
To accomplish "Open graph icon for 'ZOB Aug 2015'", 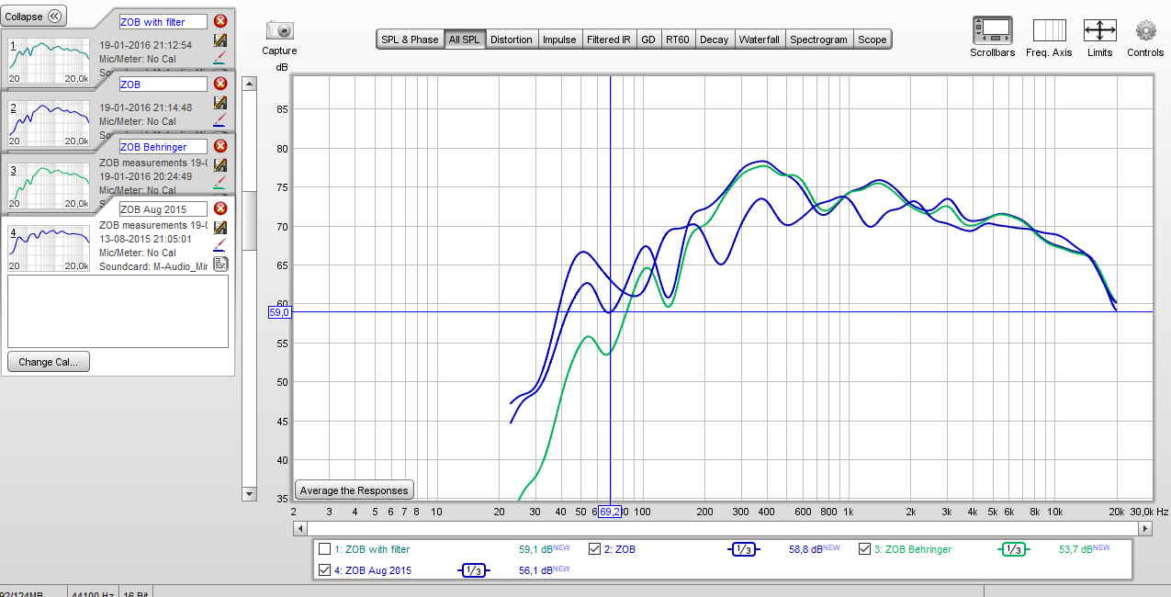I will (x=220, y=227).
